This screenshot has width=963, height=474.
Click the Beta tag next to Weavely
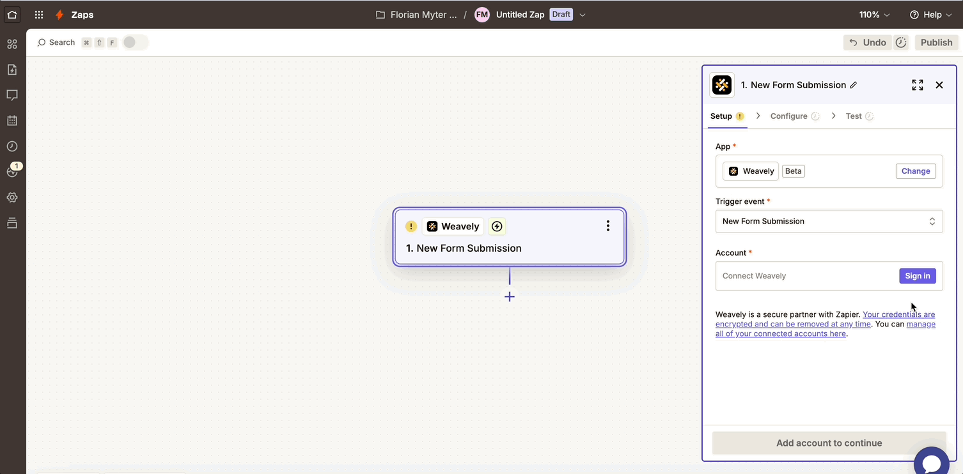click(x=793, y=171)
